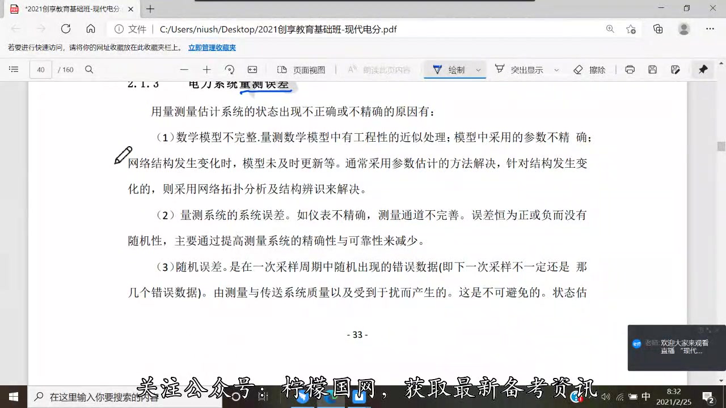Toggle fit-to-width view

pyautogui.click(x=252, y=70)
